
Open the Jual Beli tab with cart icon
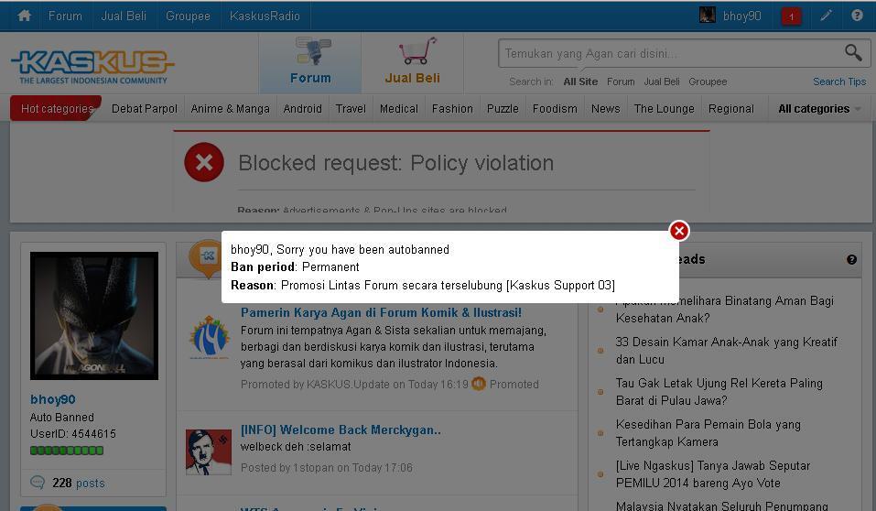tap(412, 61)
